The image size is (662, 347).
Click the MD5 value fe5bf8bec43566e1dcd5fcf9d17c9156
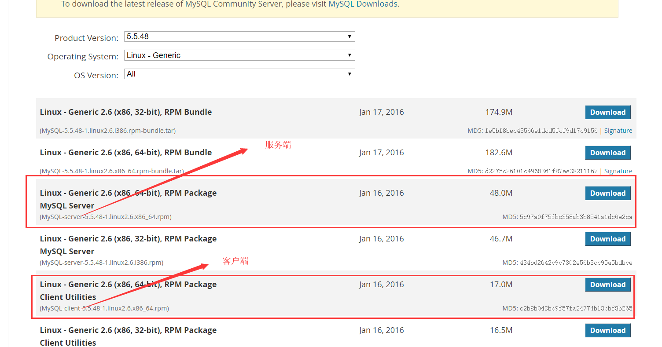pyautogui.click(x=541, y=131)
